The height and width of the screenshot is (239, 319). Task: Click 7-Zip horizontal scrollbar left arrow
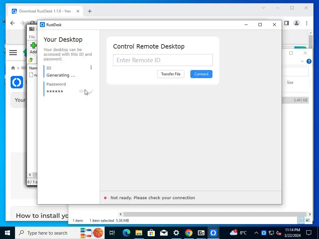[30, 175]
